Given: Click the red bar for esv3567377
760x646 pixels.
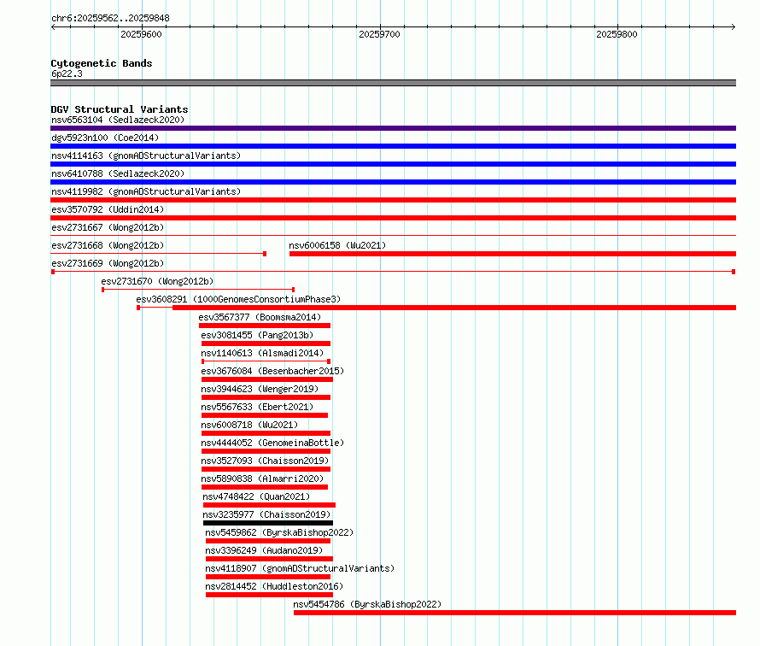Looking at the screenshot, I should pyautogui.click(x=265, y=326).
